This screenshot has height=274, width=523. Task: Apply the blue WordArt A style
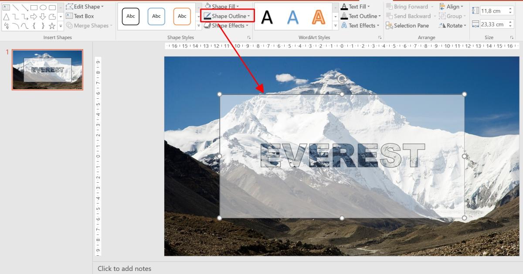(x=293, y=17)
